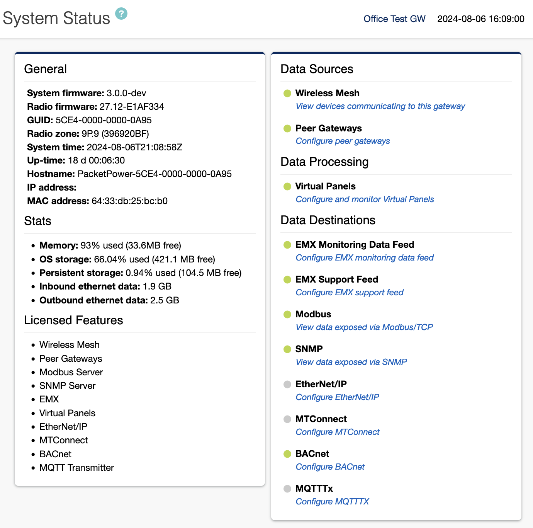
Task: View devices communicating to this gateway
Action: (x=380, y=106)
